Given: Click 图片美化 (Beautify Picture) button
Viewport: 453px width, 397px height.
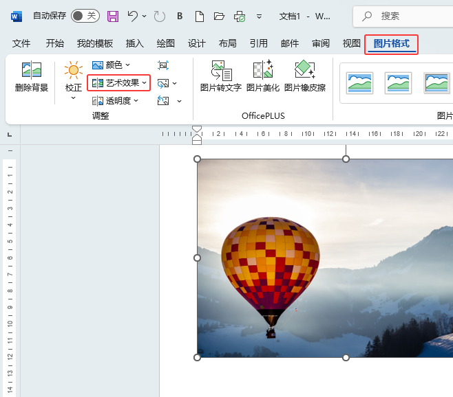Looking at the screenshot, I should coord(263,76).
